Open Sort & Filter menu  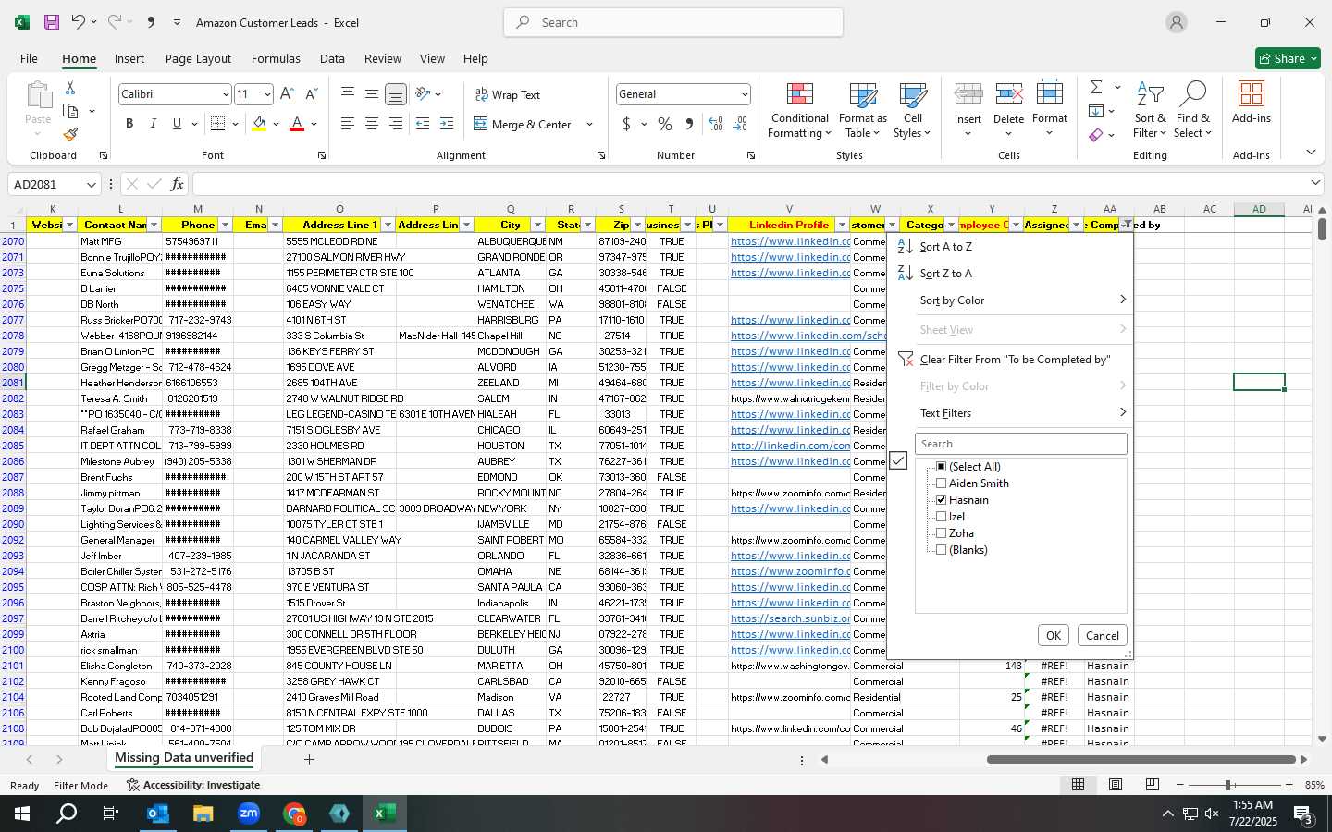point(1150,111)
